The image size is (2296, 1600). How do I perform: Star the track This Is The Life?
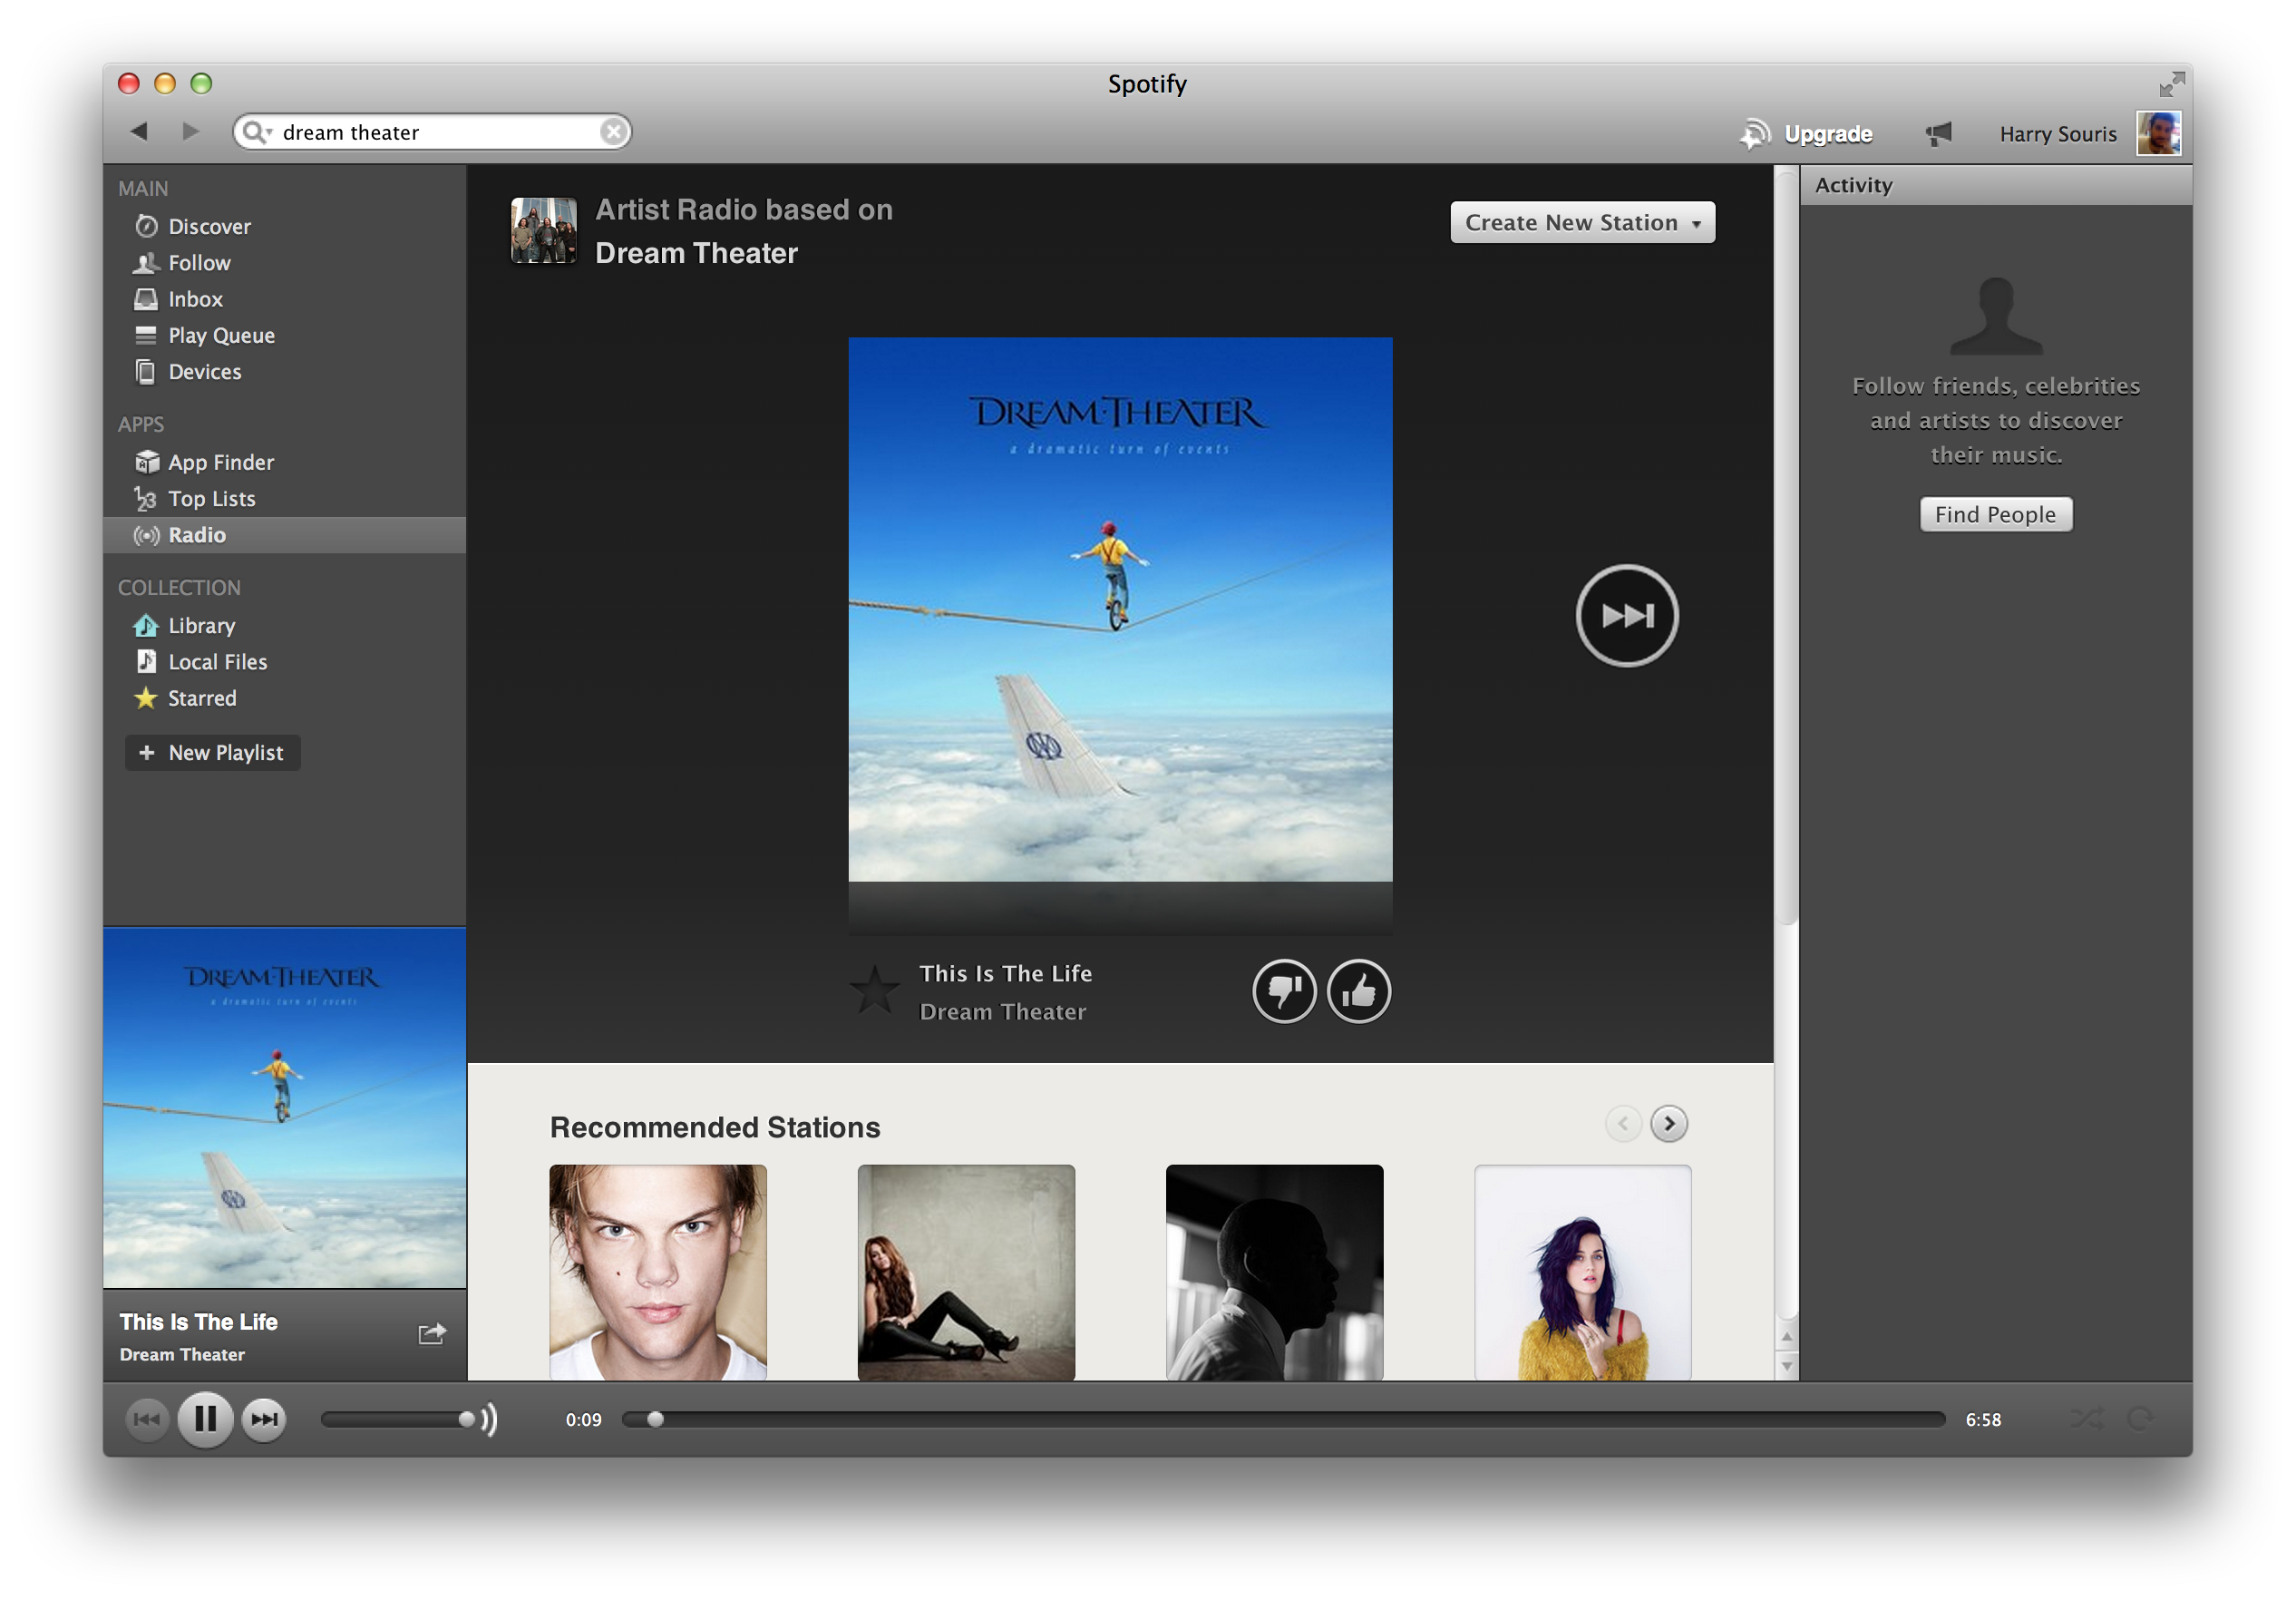coord(874,991)
